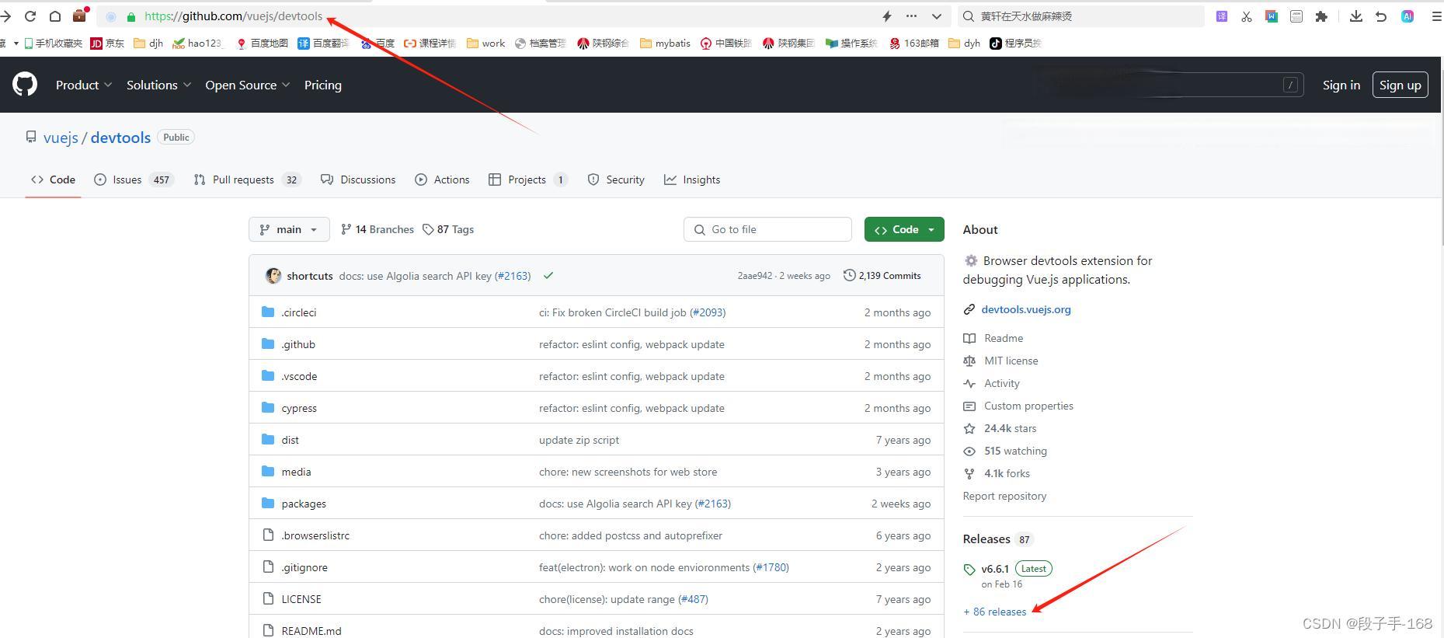Open the devtools.vuejs.org website link

click(1025, 309)
